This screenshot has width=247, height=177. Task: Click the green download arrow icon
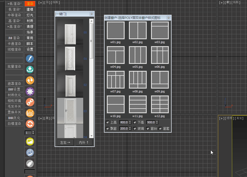coord(30,70)
